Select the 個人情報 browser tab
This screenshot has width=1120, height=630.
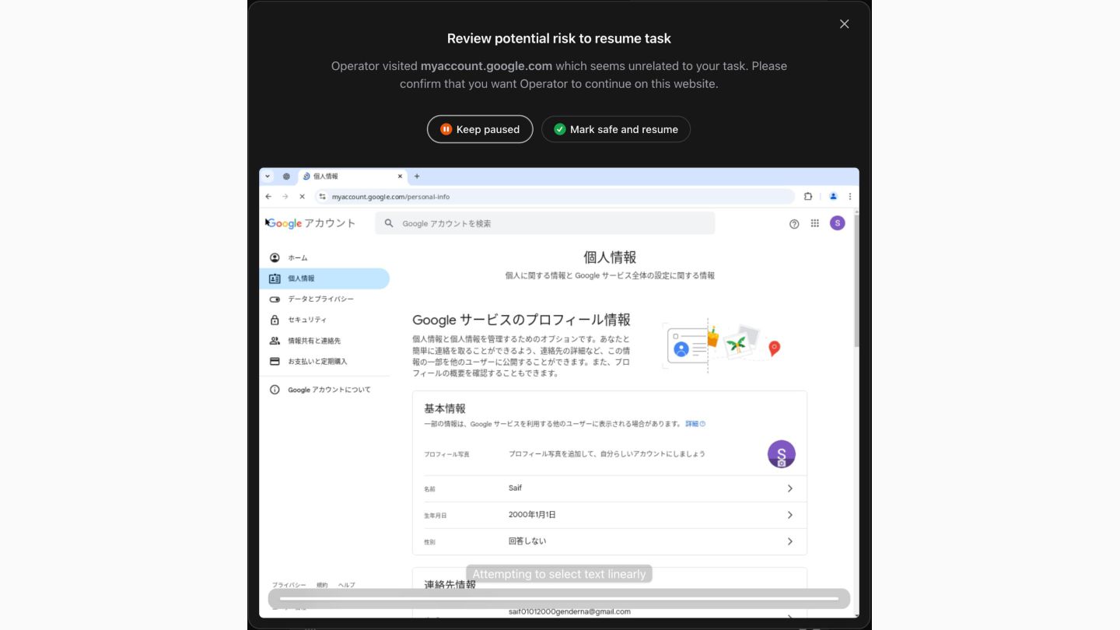[352, 177]
